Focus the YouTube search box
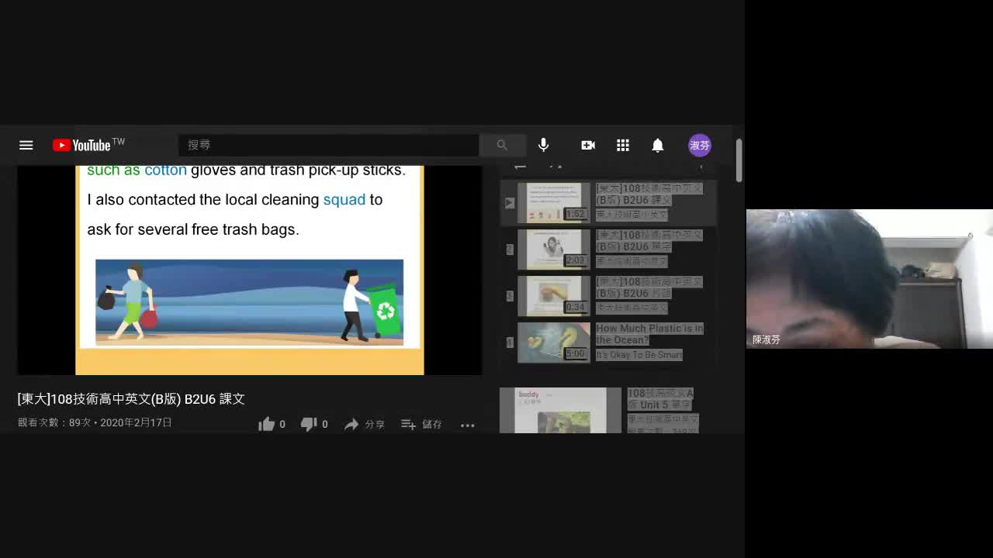The image size is (993, 558). coord(329,145)
